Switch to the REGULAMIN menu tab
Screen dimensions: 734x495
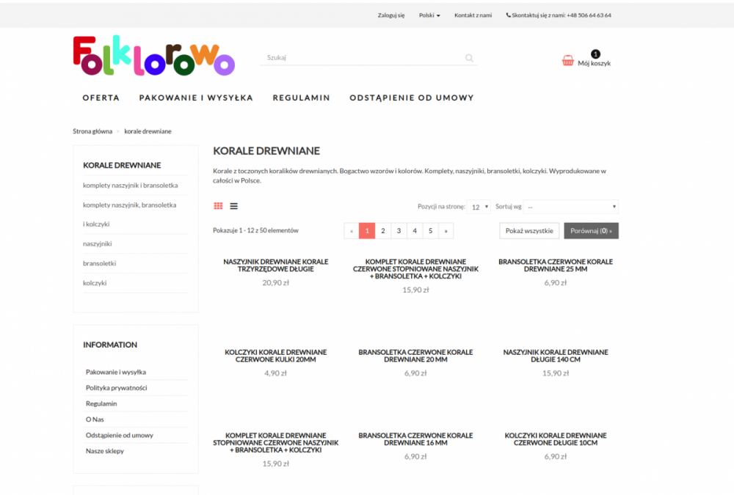pos(301,97)
